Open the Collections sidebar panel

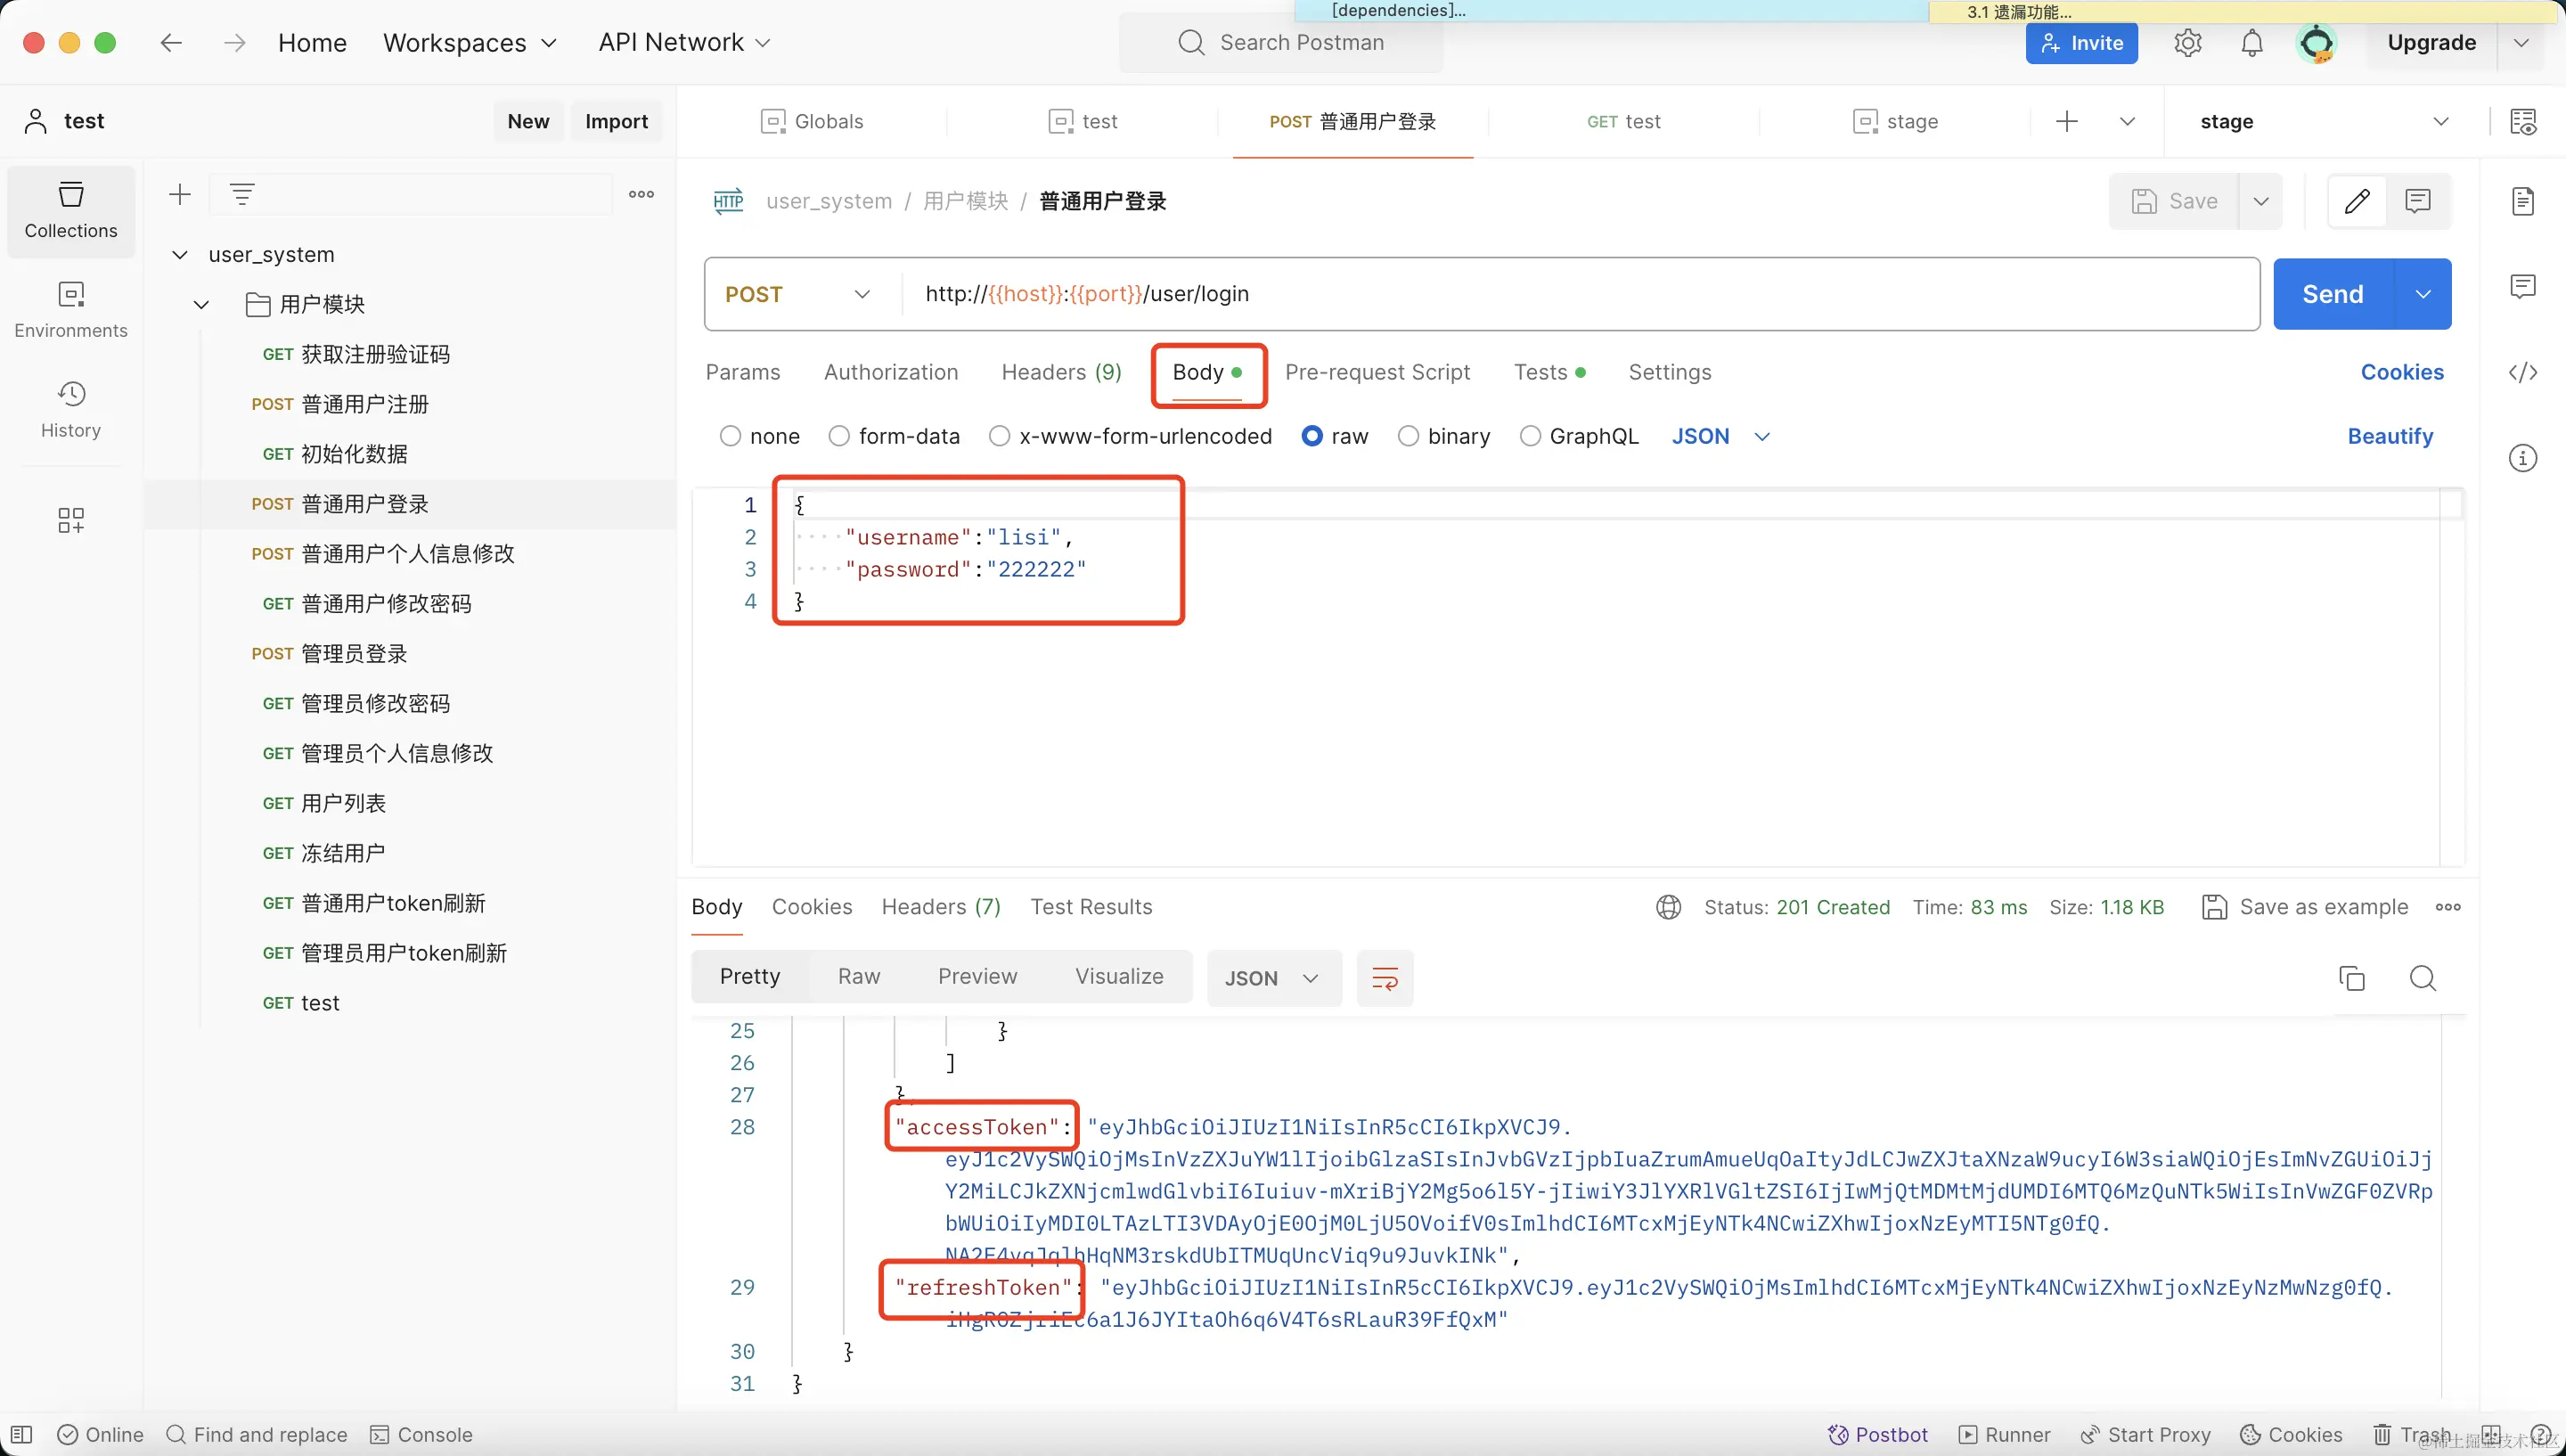click(x=71, y=210)
